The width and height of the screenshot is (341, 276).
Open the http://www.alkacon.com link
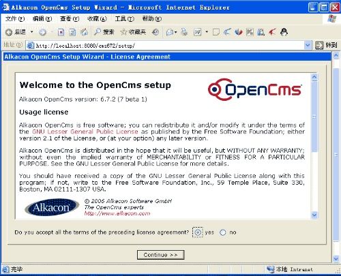click(x=117, y=213)
